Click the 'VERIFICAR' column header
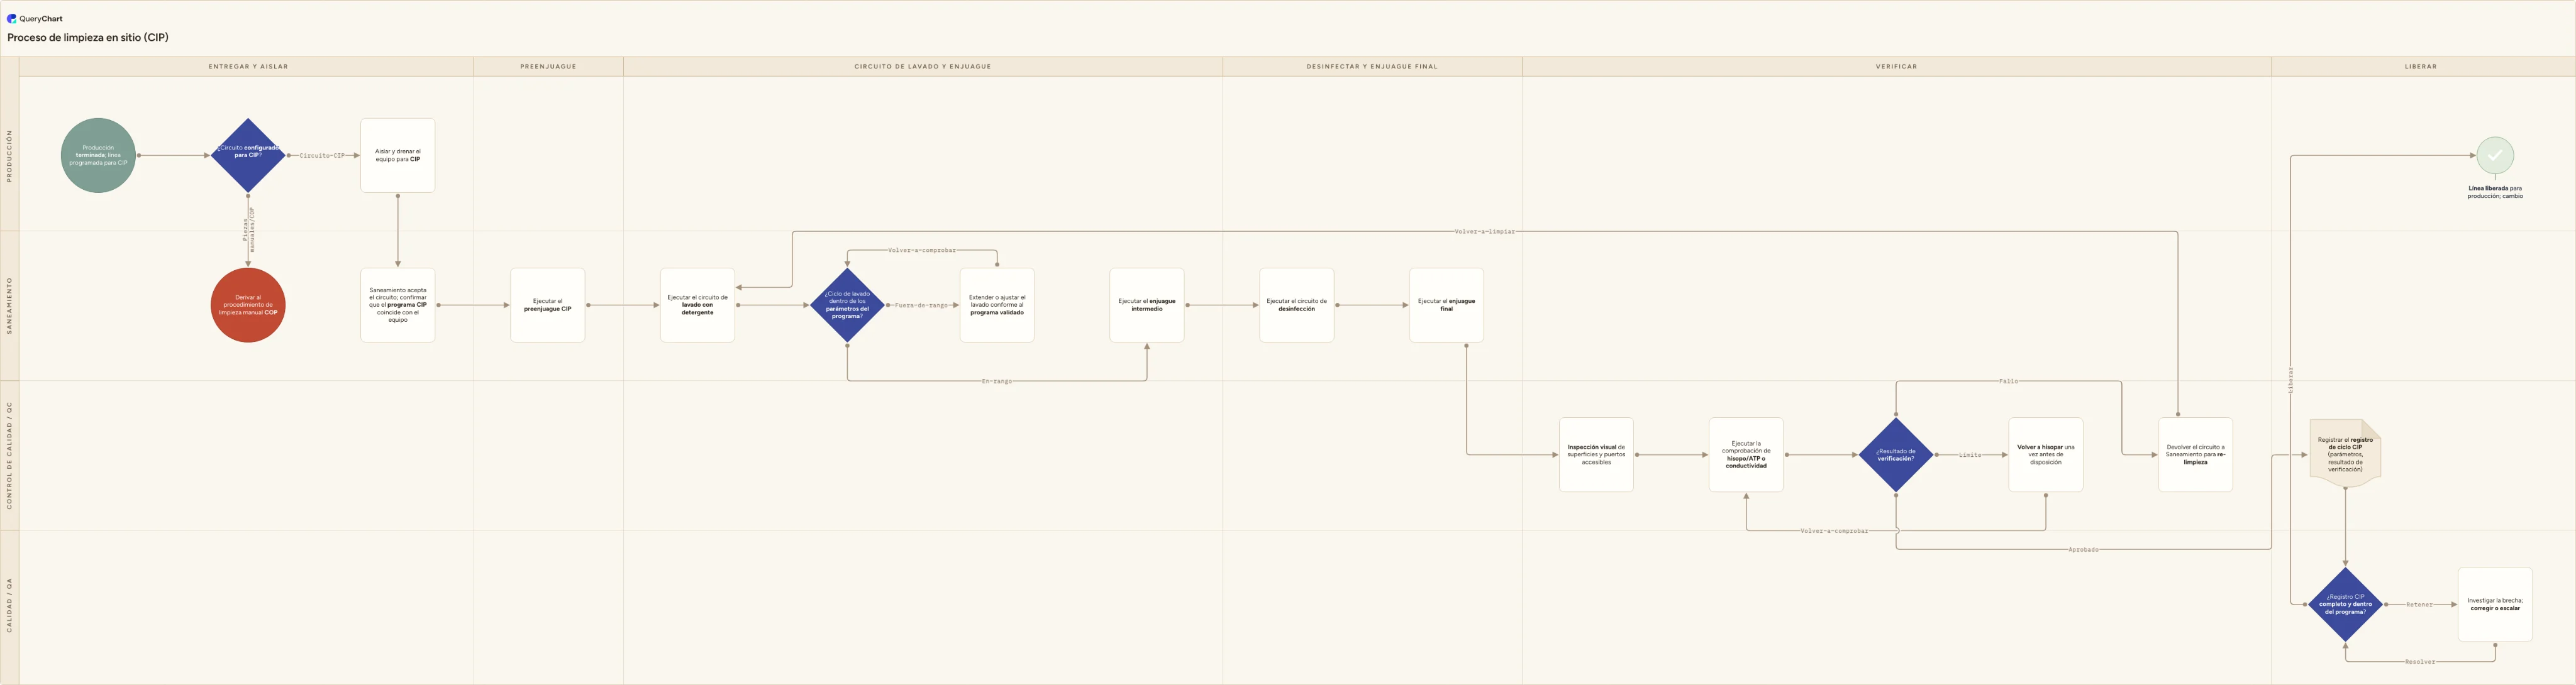 click(x=1897, y=67)
